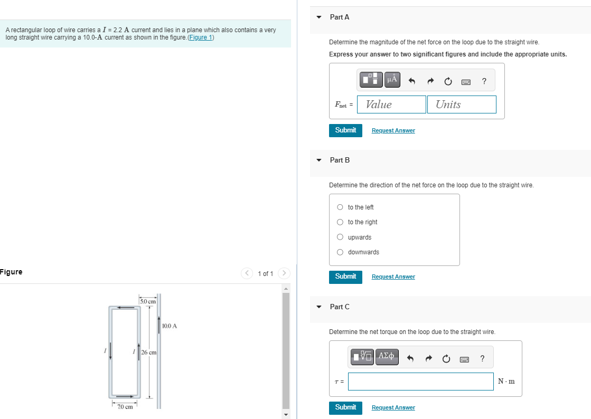Screen dimensions: 591x419
Task: Select the "to the left" radio button
Action: click(x=340, y=207)
